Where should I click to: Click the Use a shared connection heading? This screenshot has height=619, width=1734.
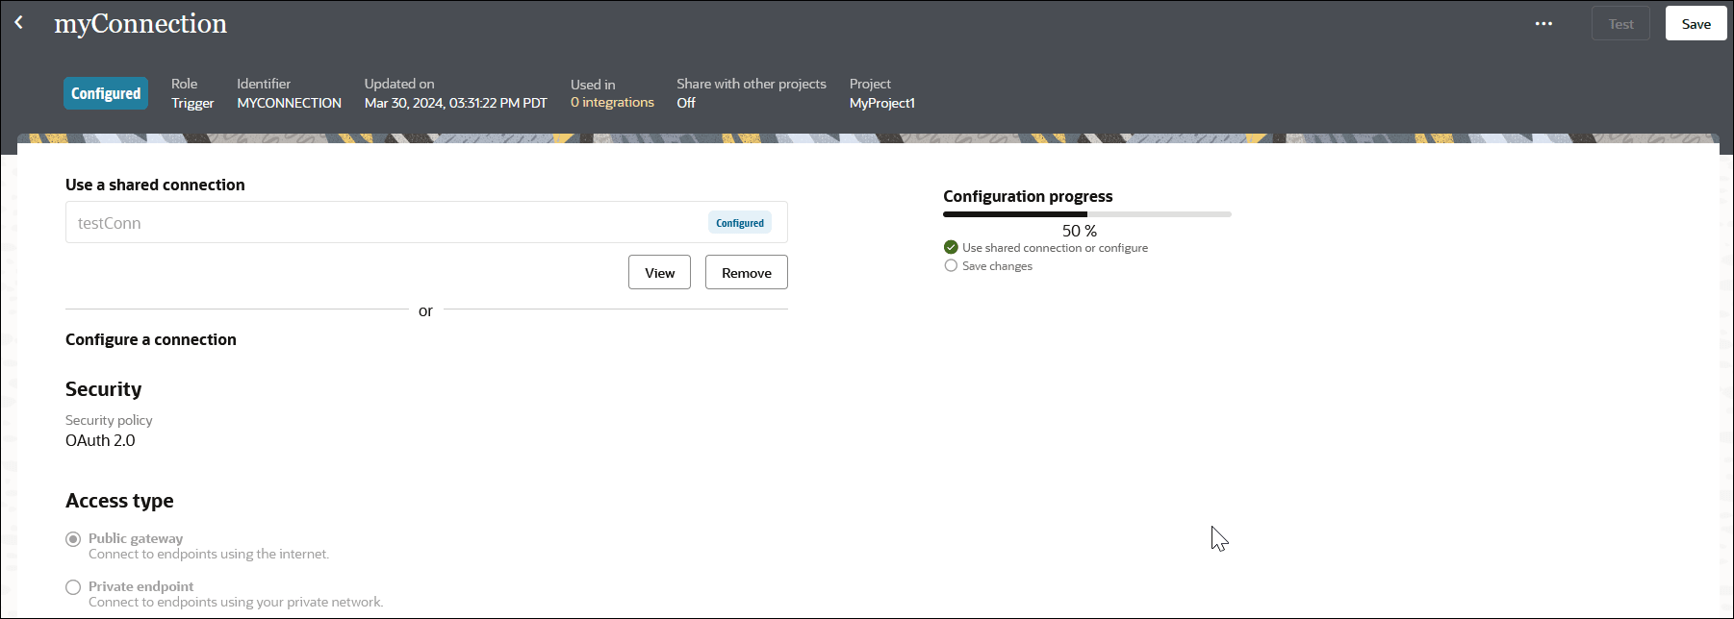(155, 185)
